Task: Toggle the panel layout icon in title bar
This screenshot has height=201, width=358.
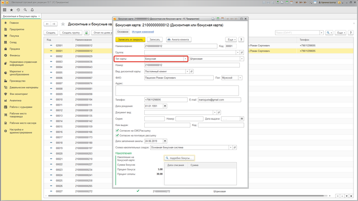Action: [x=315, y=3]
